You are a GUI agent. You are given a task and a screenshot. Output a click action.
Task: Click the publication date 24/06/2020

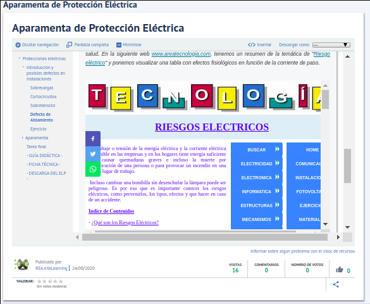[83, 269]
